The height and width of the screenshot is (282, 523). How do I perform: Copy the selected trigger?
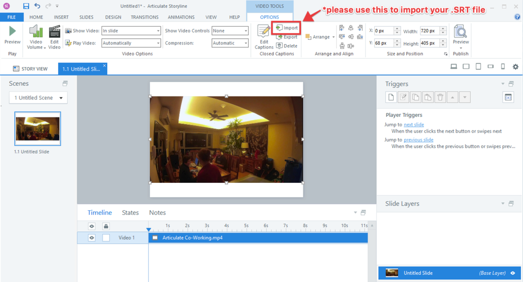pyautogui.click(x=416, y=97)
